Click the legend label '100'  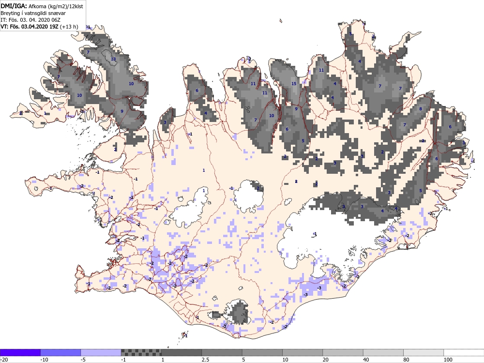(448, 360)
